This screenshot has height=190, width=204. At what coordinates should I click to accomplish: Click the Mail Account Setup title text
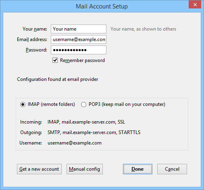pos(102,6)
